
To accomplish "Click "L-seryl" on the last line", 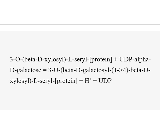I will 43,81.
